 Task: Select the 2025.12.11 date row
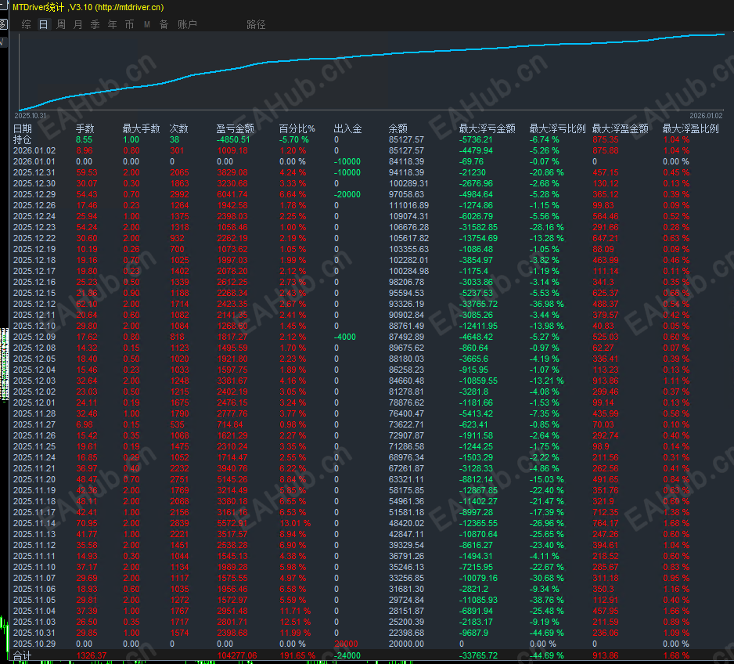(x=34, y=315)
